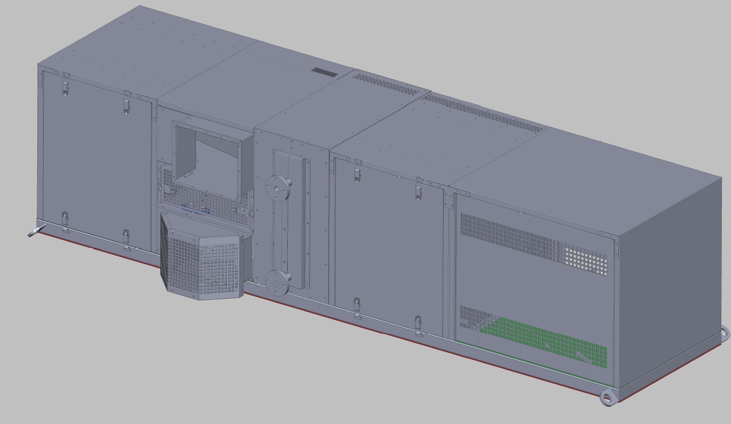Click the lower round pipe flange

[278, 281]
